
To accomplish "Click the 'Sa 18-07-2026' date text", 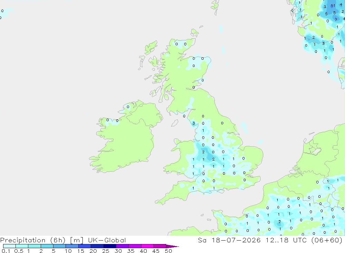I will 229,240.
